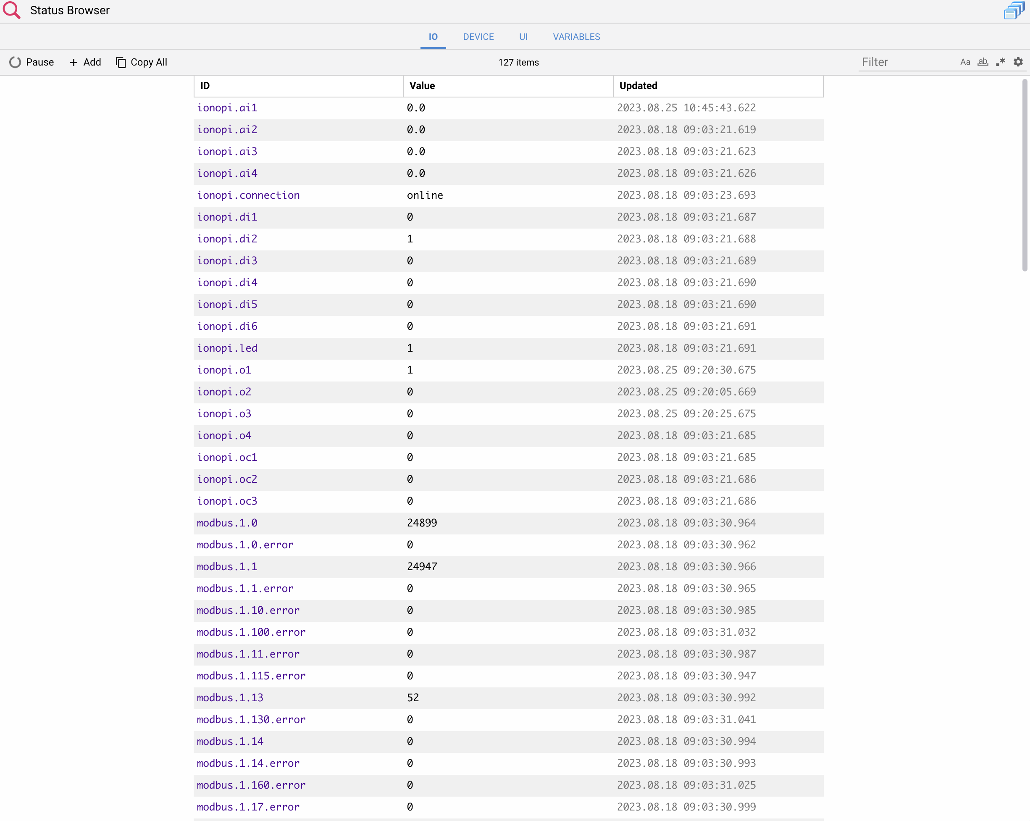Open ionopi.connection link
The height and width of the screenshot is (821, 1030).
(248, 195)
